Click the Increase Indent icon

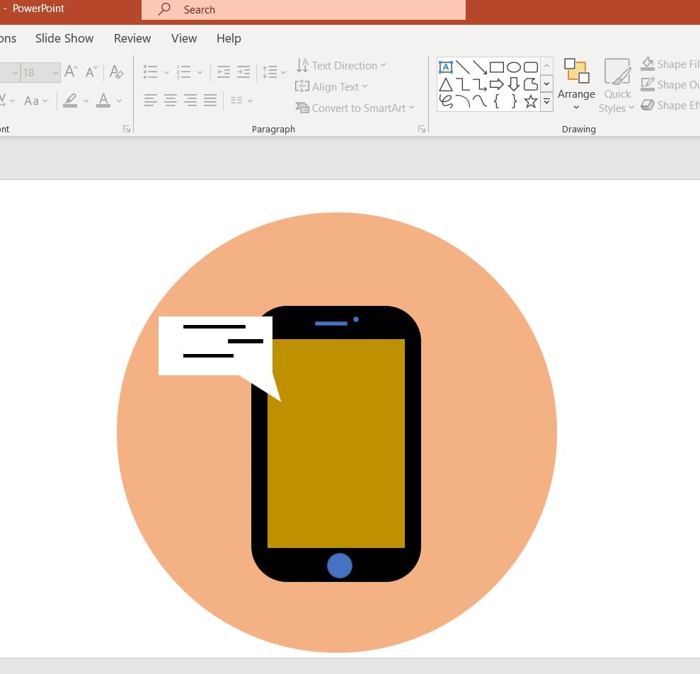[243, 72]
